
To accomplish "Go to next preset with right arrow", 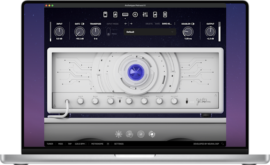I will coord(131,24).
